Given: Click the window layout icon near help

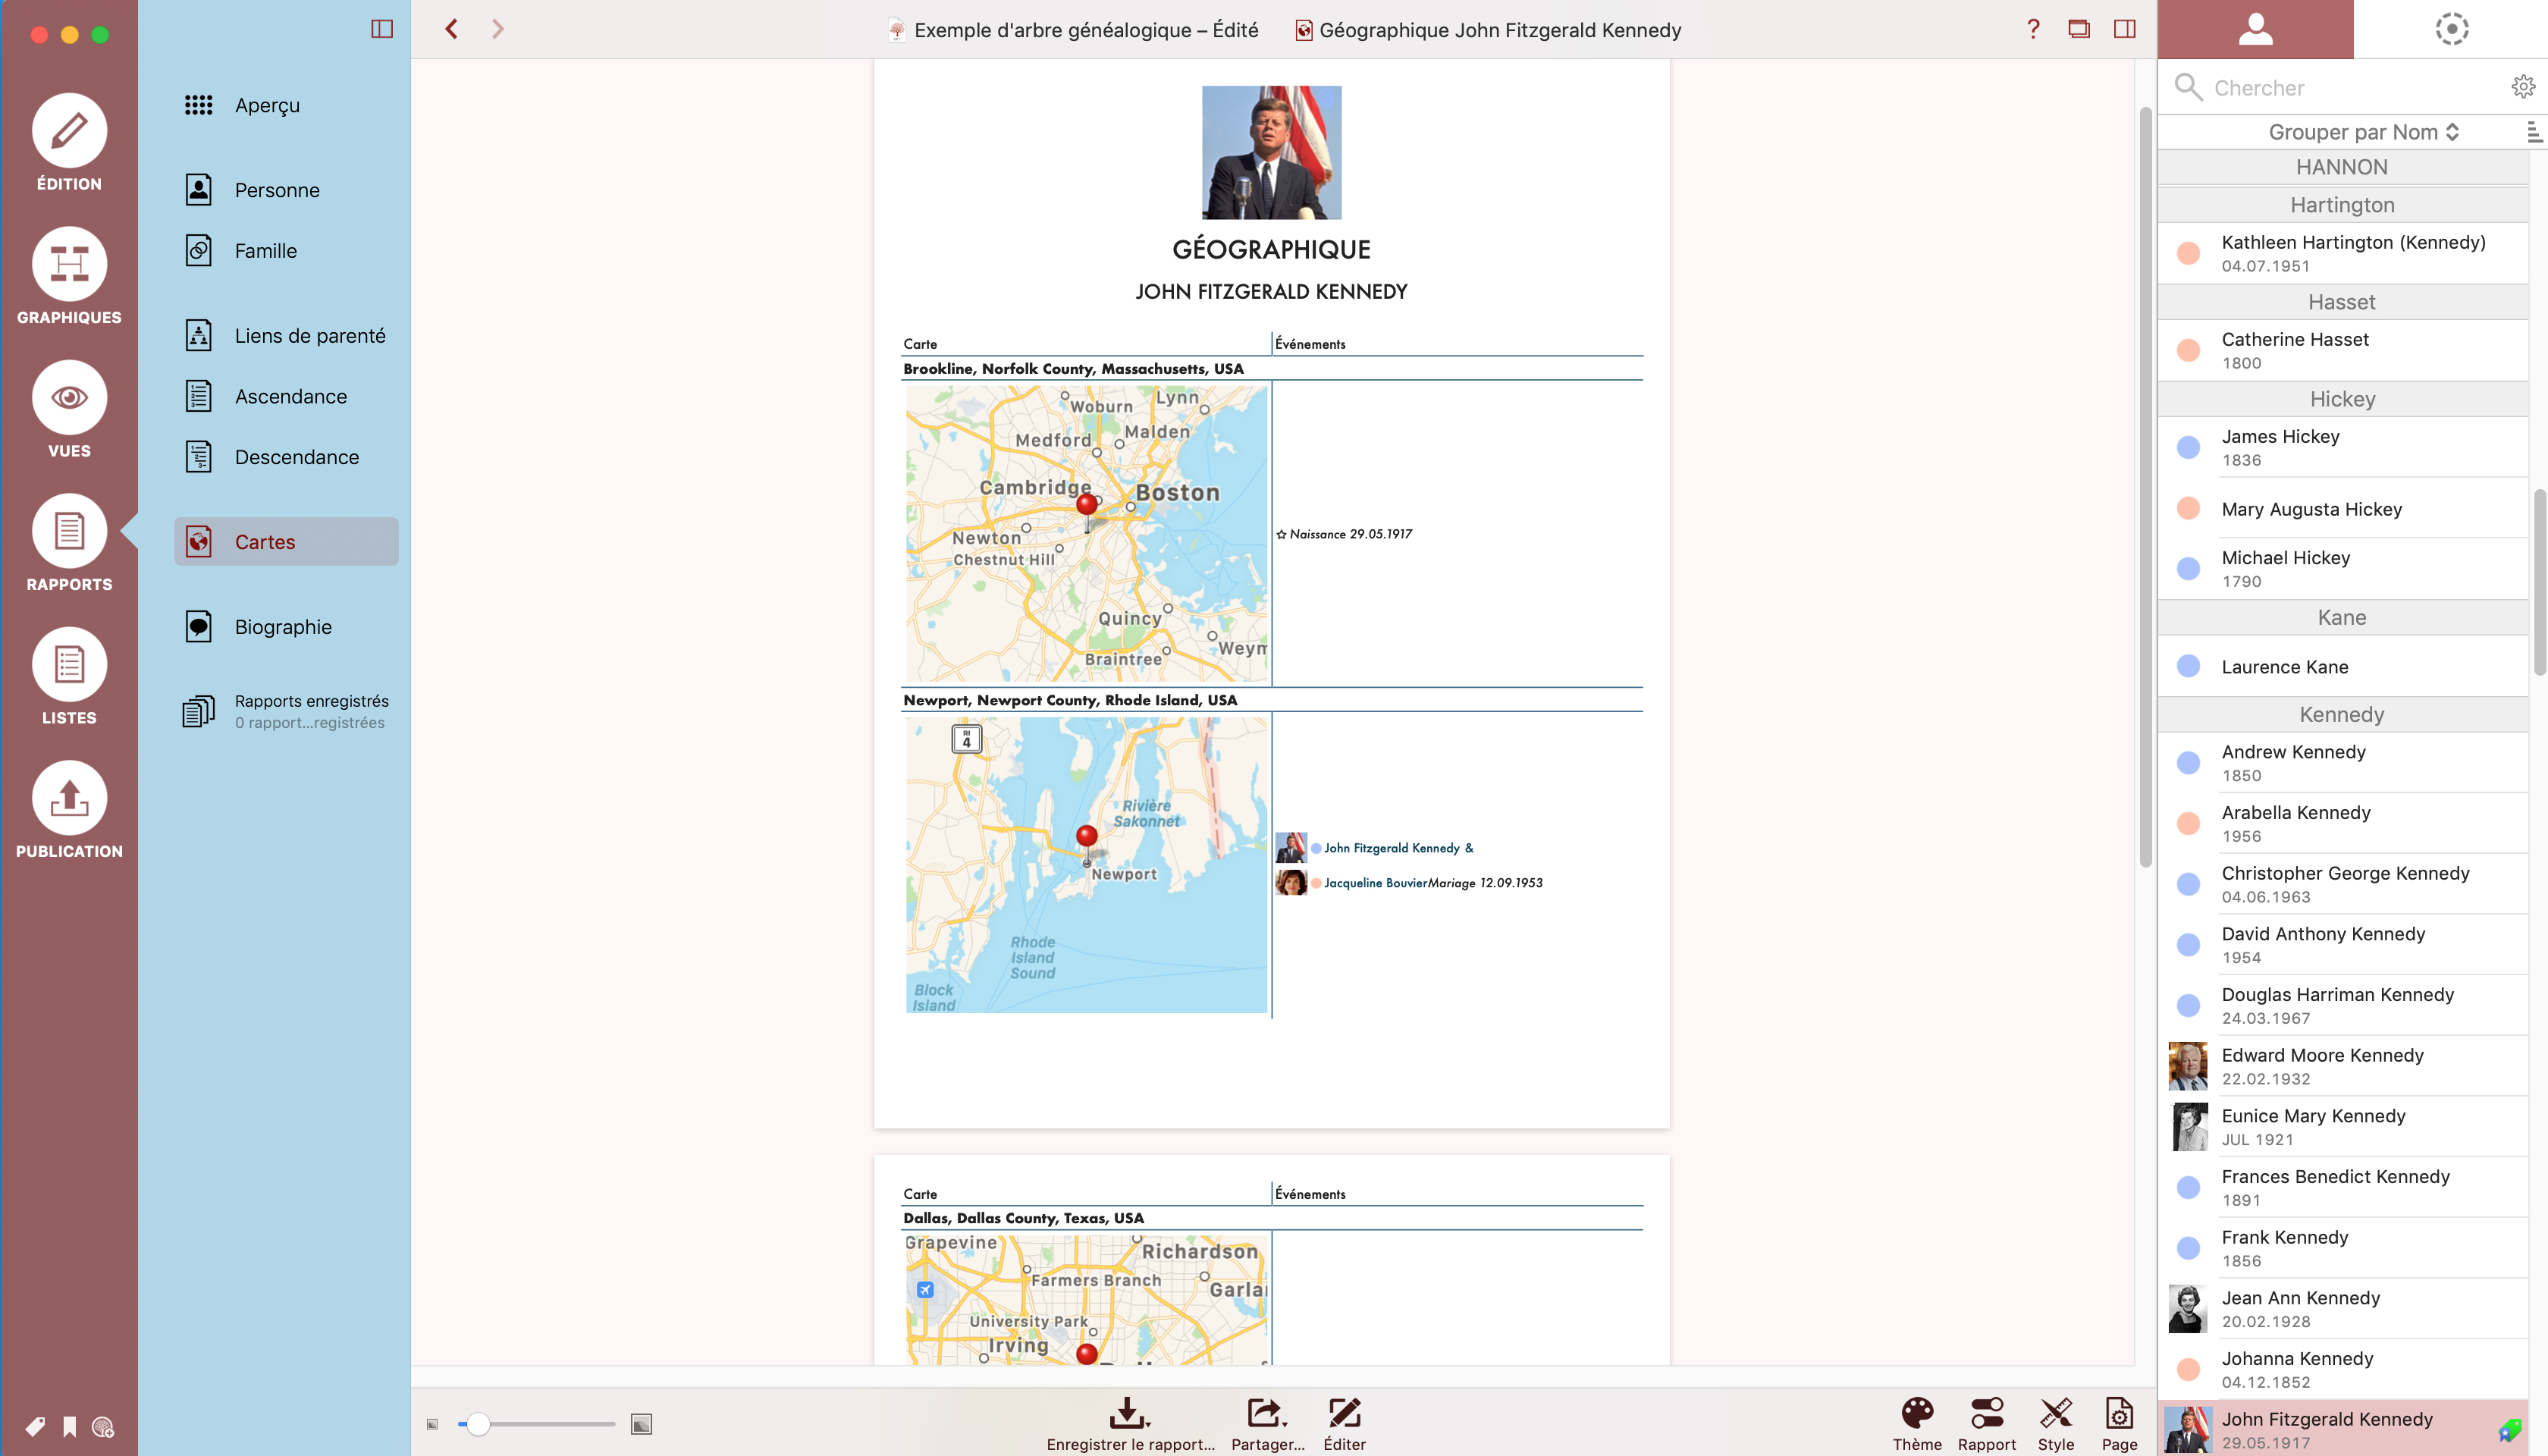Looking at the screenshot, I should tap(2079, 29).
